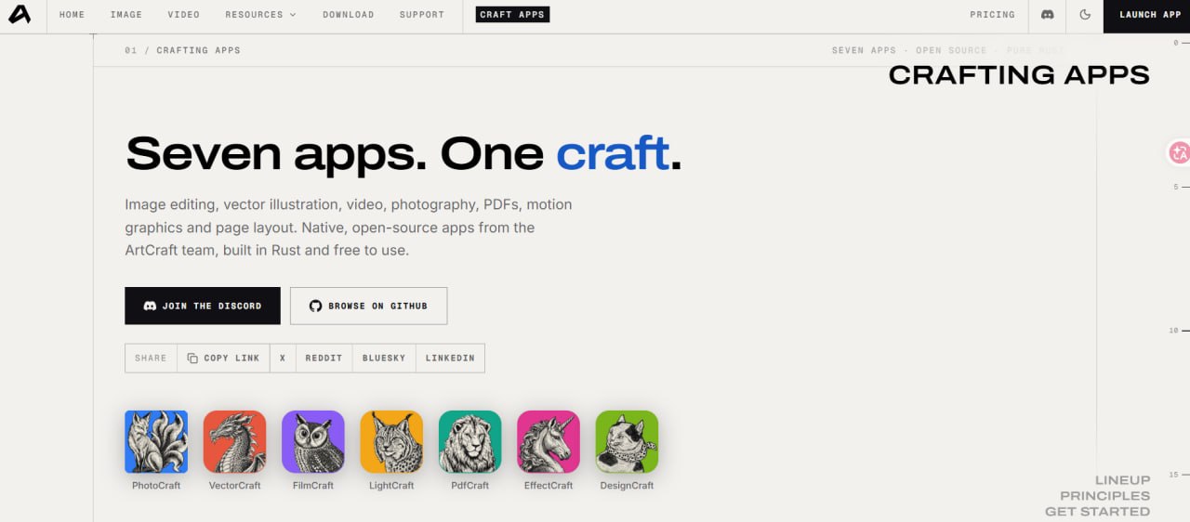1190x522 pixels.
Task: Click Join the Discord button
Action: point(203,306)
